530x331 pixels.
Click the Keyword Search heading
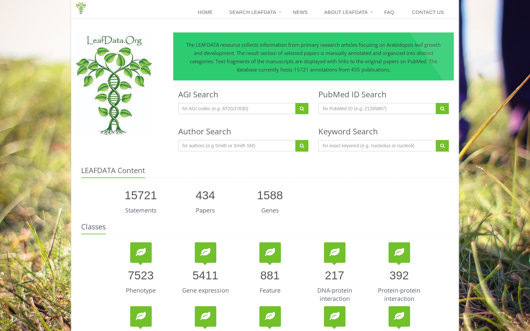coord(348,131)
